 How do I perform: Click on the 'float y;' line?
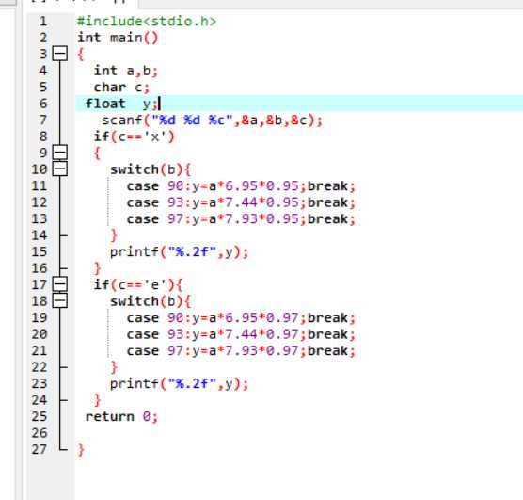121,104
